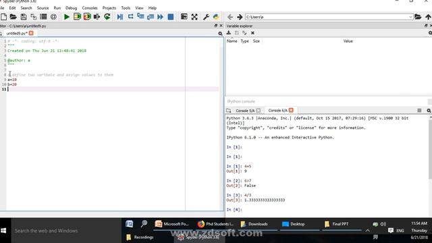The height and width of the screenshot is (243, 432).
Task: Sort variables by Name column
Action: (232, 41)
